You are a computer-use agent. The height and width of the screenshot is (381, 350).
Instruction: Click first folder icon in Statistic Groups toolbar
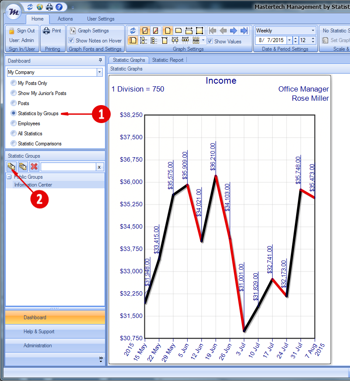click(11, 167)
